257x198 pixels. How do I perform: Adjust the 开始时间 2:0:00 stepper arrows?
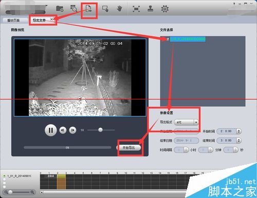coord(239,131)
